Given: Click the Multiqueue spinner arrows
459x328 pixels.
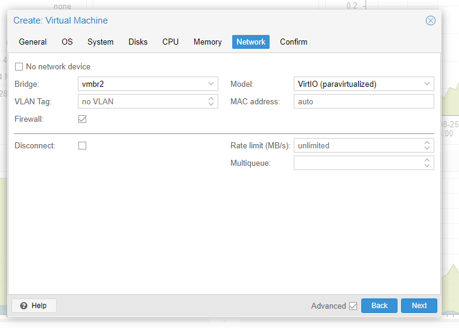Looking at the screenshot, I should [427, 163].
